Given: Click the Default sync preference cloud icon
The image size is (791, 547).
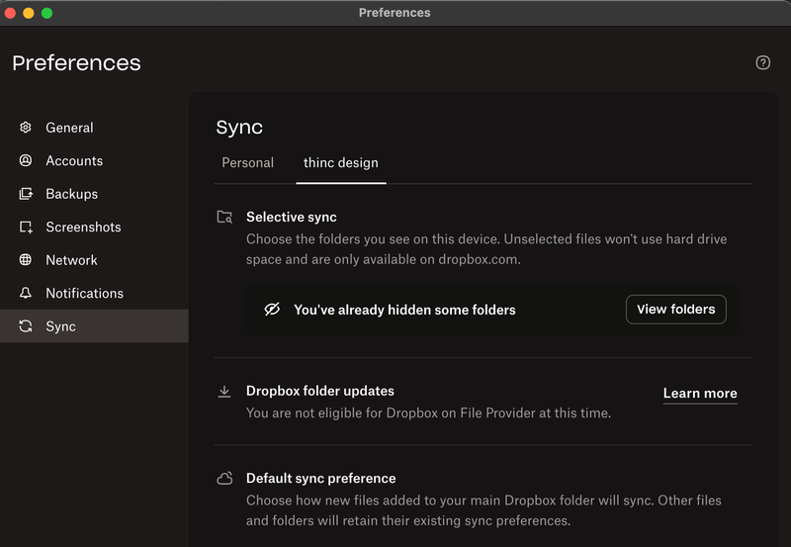Looking at the screenshot, I should pos(224,478).
